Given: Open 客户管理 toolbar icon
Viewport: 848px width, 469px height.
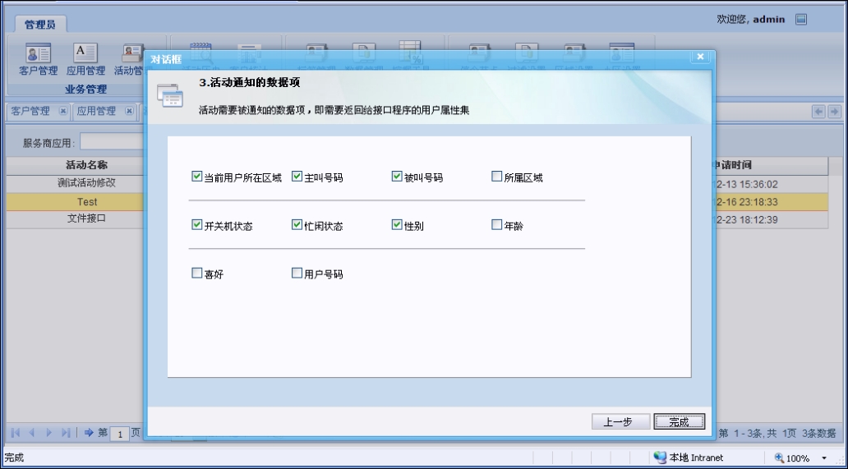Looking at the screenshot, I should click(38, 59).
